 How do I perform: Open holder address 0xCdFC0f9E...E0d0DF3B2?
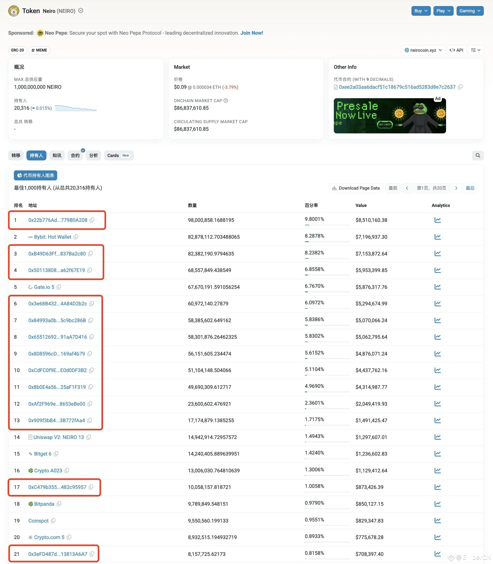(57, 370)
